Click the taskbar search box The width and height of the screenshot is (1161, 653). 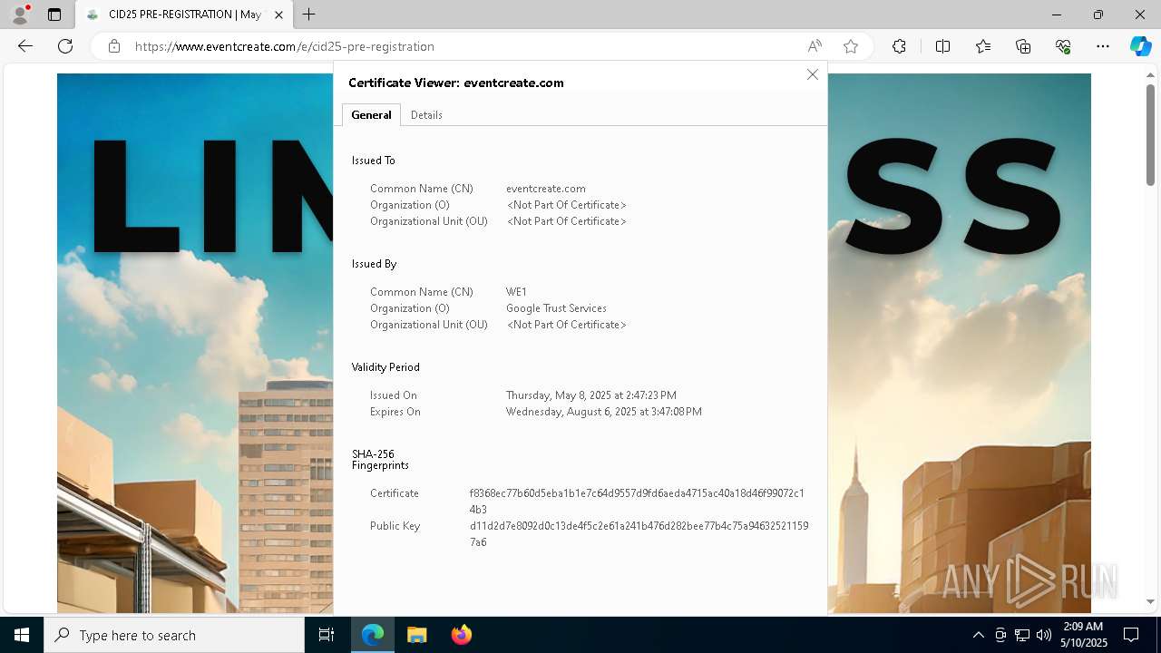pyautogui.click(x=174, y=635)
